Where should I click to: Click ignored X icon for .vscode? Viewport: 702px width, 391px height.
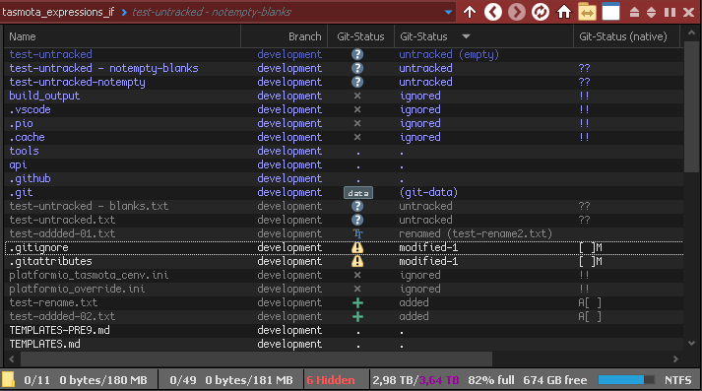point(357,109)
